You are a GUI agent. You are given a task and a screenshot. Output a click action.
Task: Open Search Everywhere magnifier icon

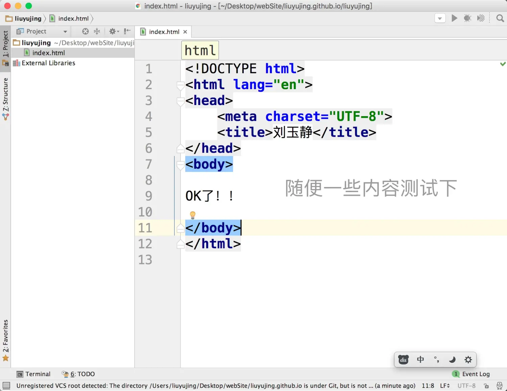[500, 18]
